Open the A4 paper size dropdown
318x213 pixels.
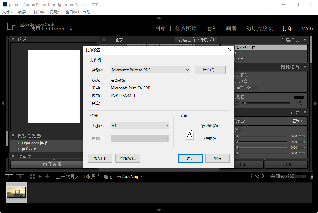(x=140, y=126)
